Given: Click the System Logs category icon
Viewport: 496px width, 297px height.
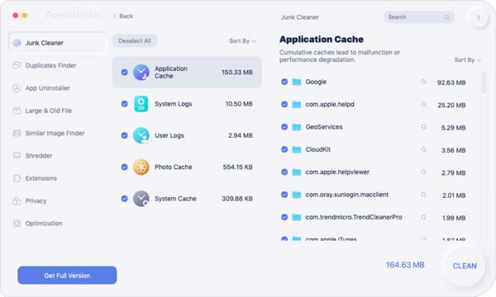Looking at the screenshot, I should click(x=141, y=104).
